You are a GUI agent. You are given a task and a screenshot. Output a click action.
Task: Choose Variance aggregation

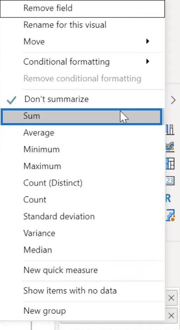click(x=82, y=233)
